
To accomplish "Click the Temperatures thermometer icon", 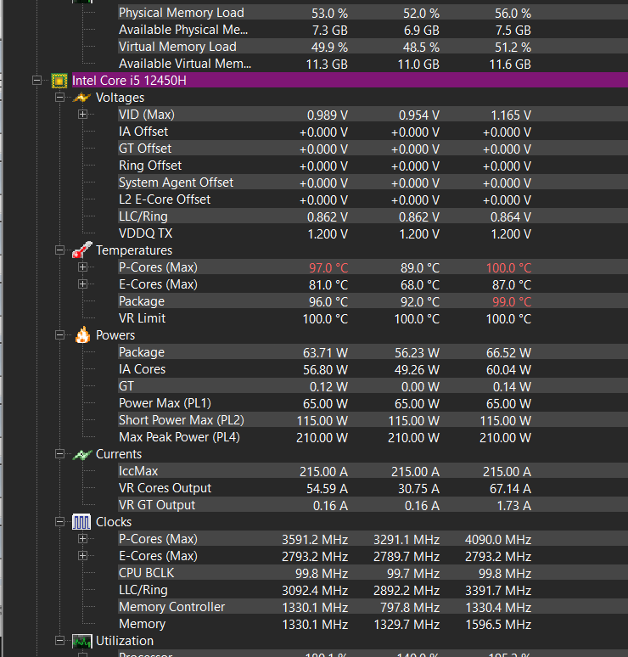I will pos(81,250).
